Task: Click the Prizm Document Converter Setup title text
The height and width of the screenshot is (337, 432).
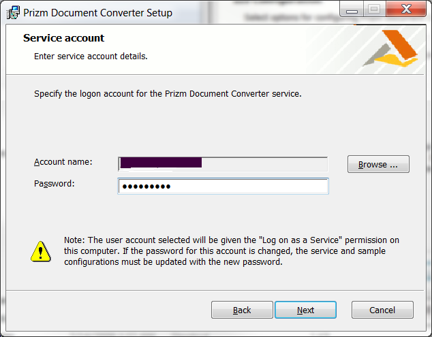Action: (x=98, y=12)
